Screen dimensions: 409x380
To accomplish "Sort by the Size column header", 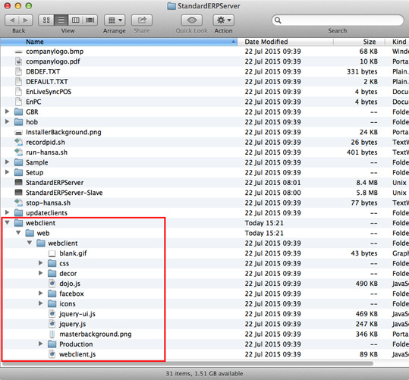I will click(359, 42).
